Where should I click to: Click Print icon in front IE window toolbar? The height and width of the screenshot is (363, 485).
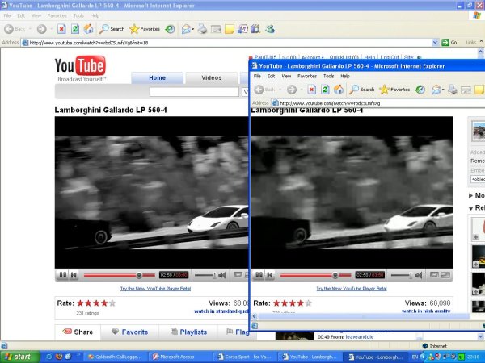pyautogui.click(x=452, y=90)
